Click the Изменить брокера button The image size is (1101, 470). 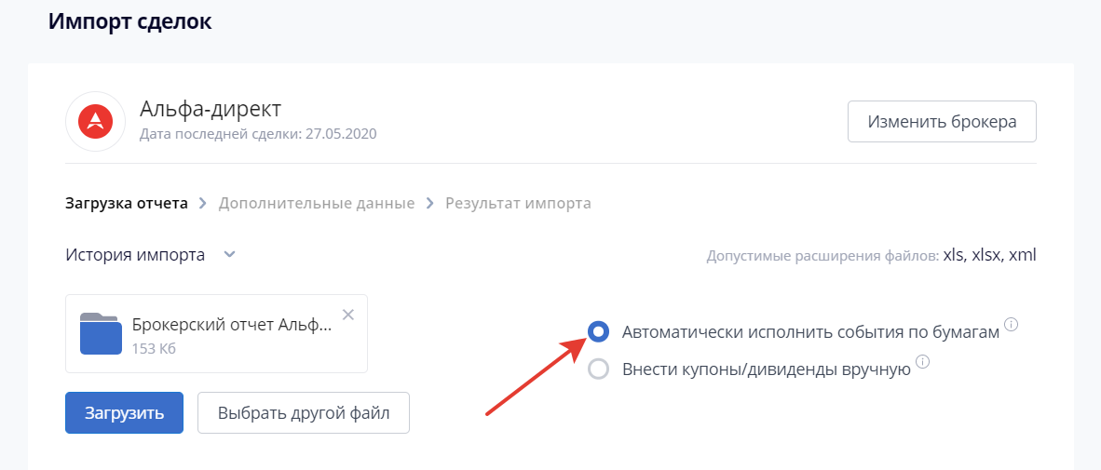[942, 122]
